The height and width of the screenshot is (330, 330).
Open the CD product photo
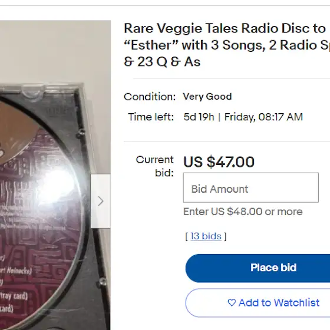coord(55,175)
